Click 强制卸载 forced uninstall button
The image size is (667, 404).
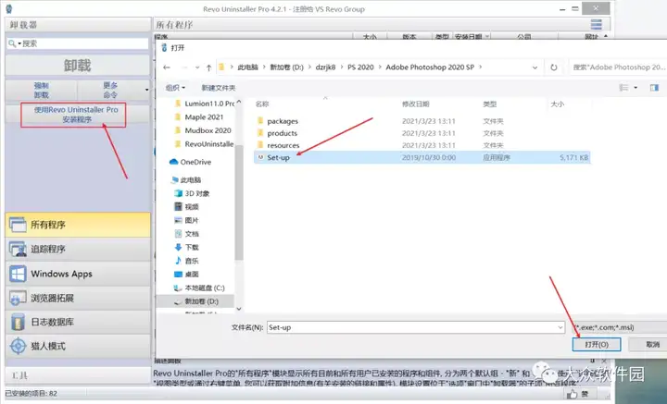(42, 90)
